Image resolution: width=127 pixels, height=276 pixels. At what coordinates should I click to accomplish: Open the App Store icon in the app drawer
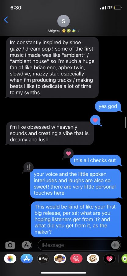click(27, 259)
